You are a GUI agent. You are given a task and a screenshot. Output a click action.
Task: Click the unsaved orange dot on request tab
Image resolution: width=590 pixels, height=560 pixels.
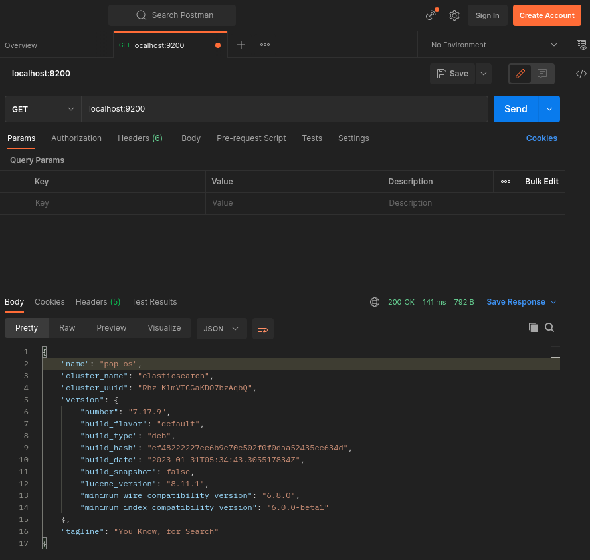217,45
